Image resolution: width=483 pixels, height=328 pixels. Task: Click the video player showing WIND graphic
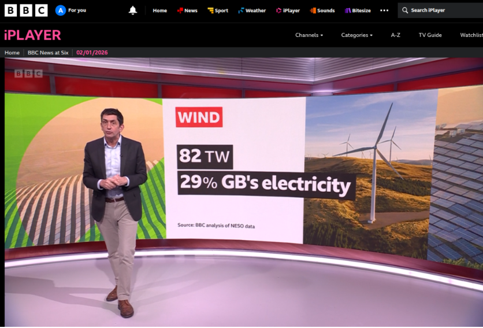[244, 192]
